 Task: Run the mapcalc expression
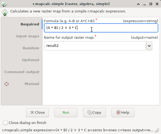(x=66, y=112)
